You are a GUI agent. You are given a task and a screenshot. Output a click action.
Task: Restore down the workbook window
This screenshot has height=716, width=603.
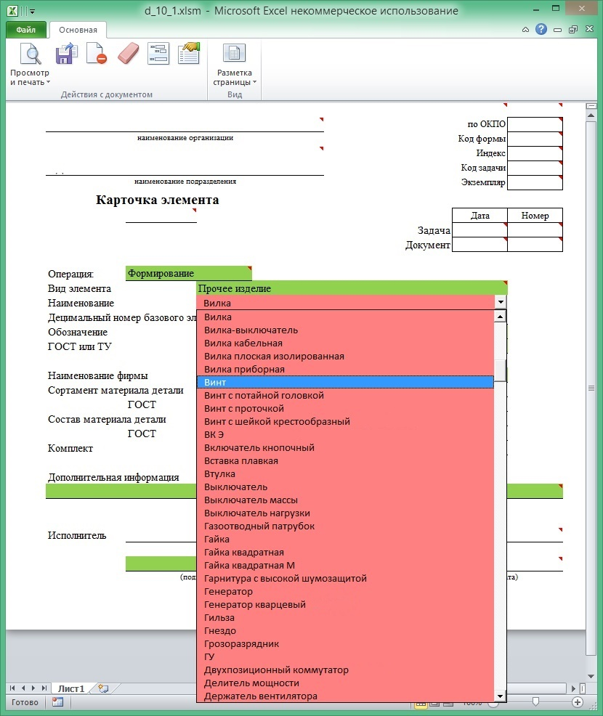(573, 30)
